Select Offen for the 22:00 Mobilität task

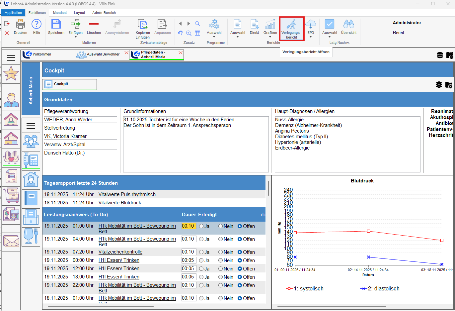(x=240, y=285)
